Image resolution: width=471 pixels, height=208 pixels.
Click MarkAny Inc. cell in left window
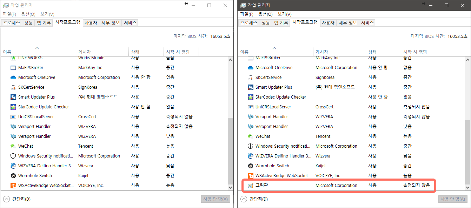point(91,68)
